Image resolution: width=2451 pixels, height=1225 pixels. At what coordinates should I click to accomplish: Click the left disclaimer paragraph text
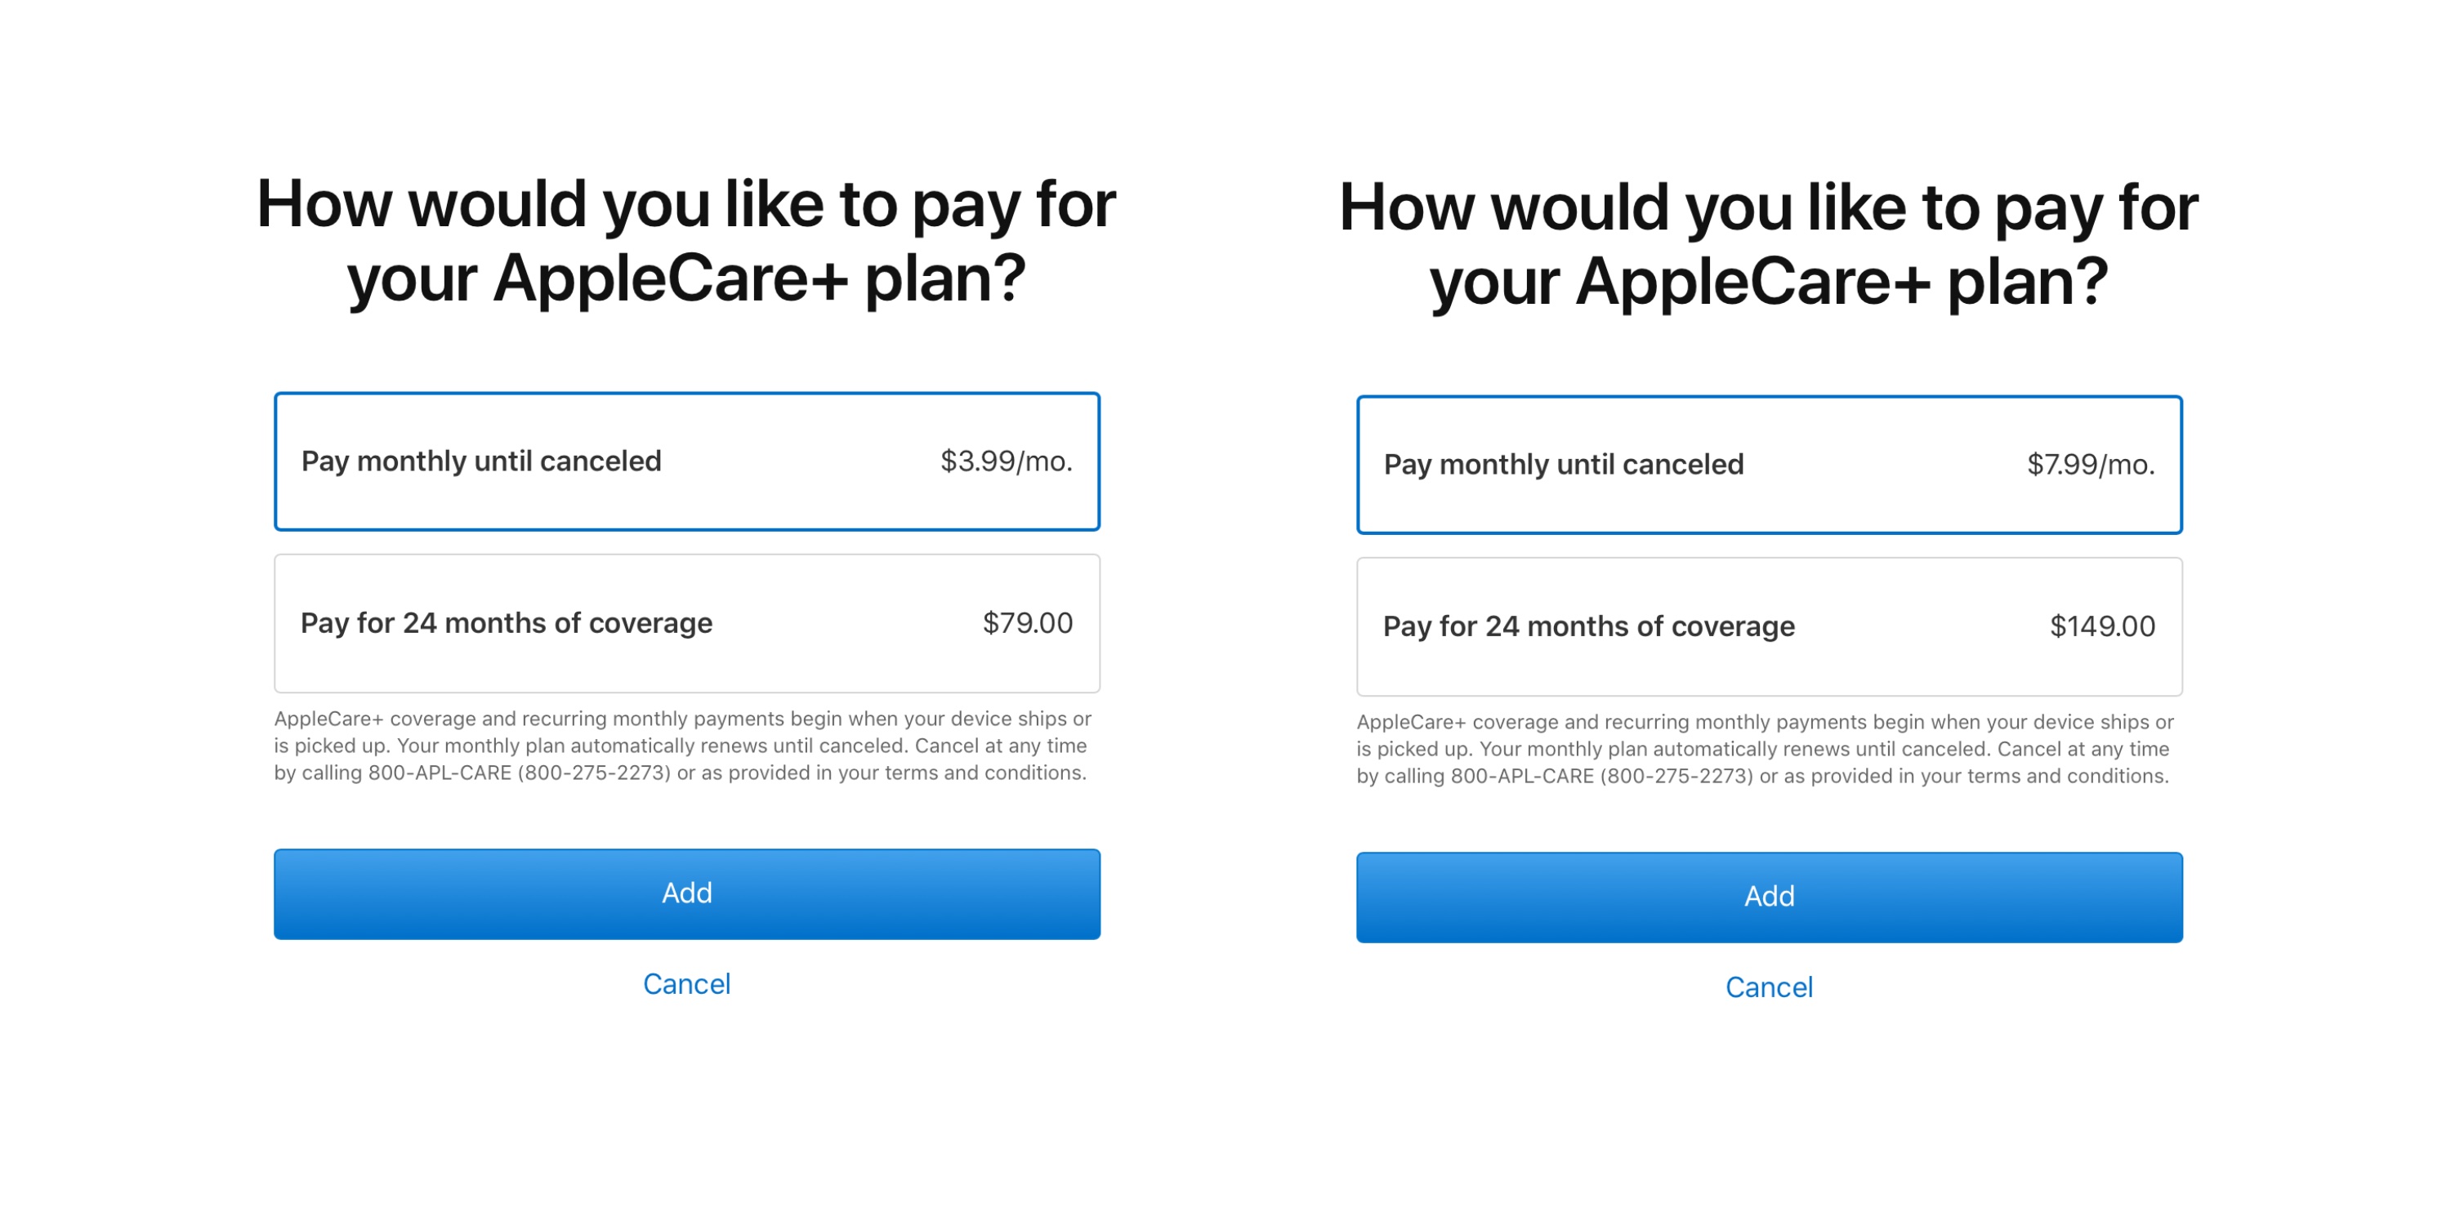point(685,746)
